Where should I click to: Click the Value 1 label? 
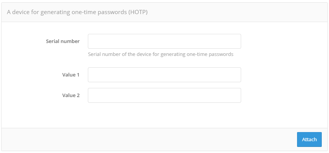[71, 75]
